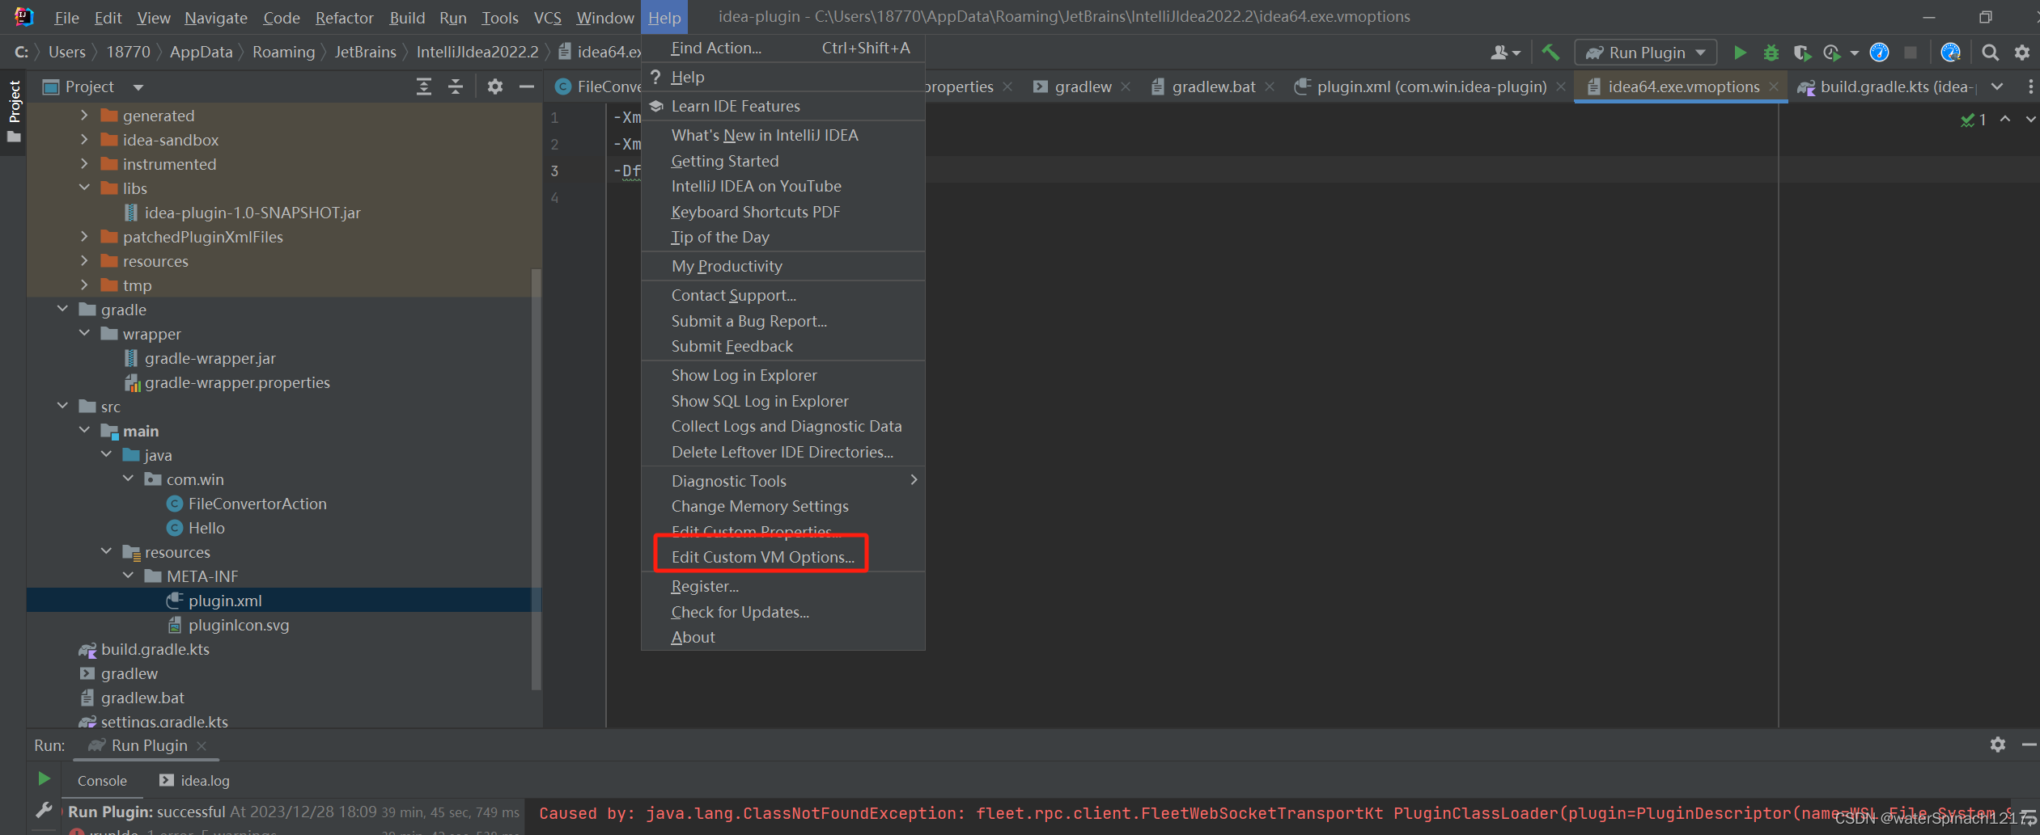Collapse the src folder in tree
Viewport: 2040px width, 835px height.
point(62,407)
